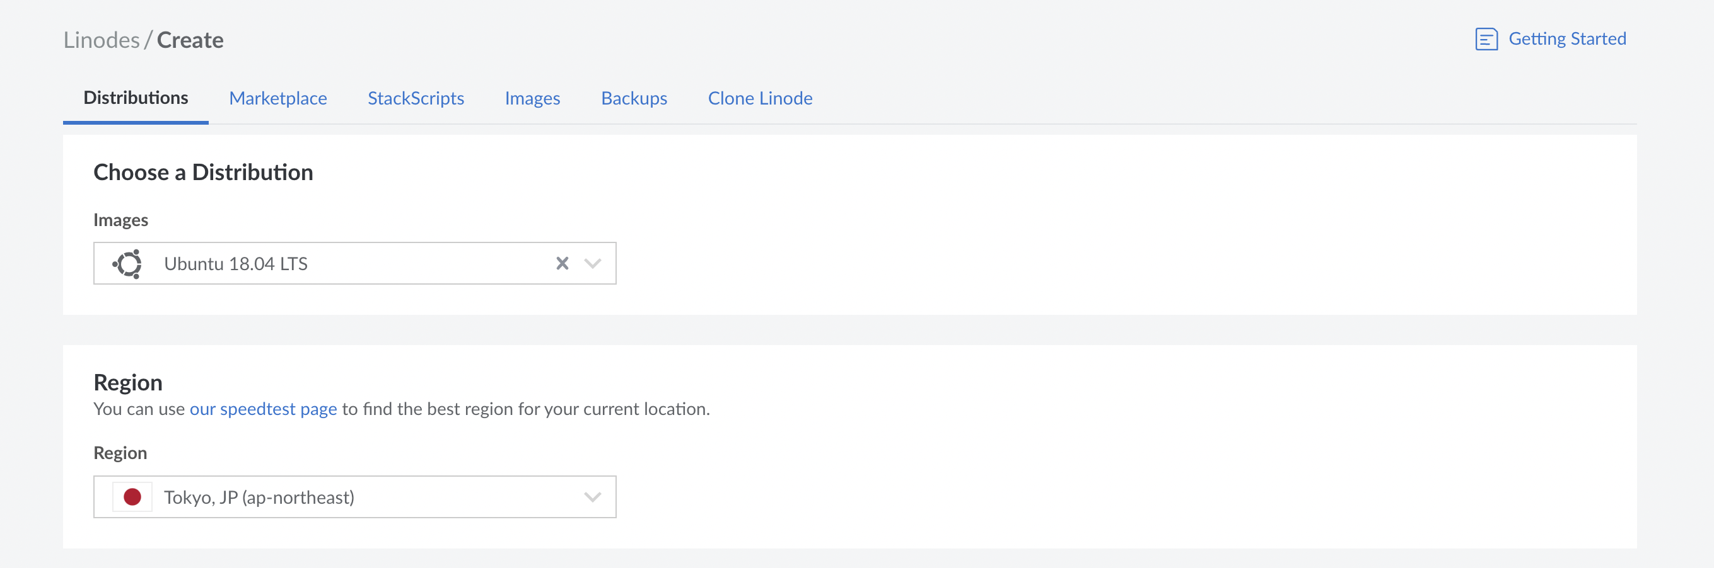
Task: Expand the Region dropdown chevron
Action: [x=592, y=497]
